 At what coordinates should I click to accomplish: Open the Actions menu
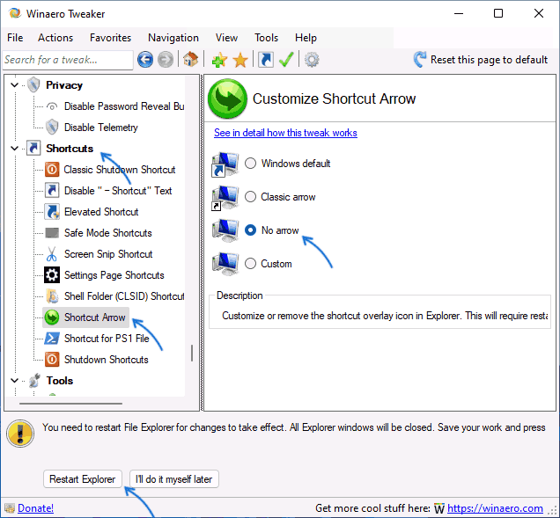[55, 38]
